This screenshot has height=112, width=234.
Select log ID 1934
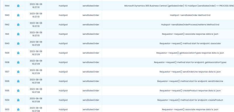7,100
